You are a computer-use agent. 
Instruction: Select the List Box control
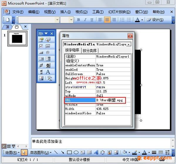(41, 59)
